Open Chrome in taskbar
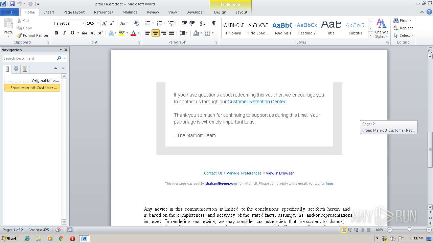433x243 pixels. click(61, 239)
